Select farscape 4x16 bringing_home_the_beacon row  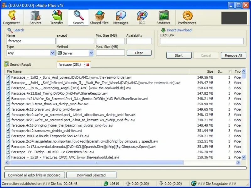pos(123,125)
